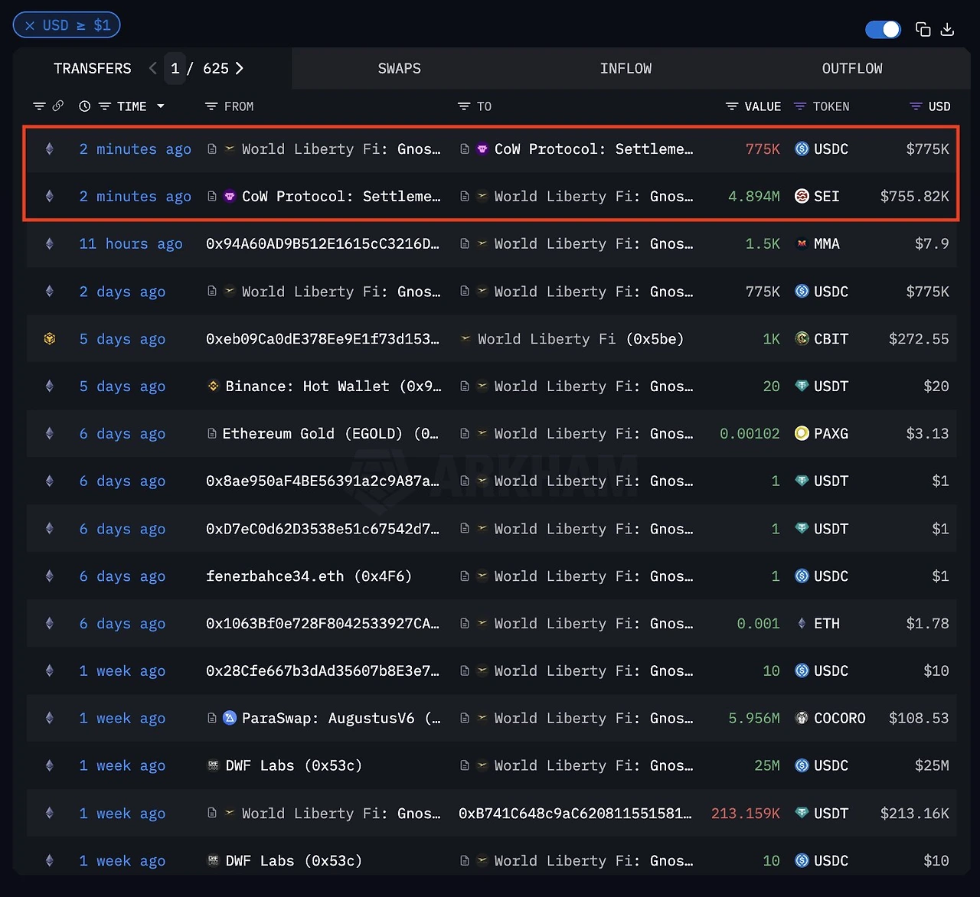Screen dimensions: 980x897
Task: Open the fenerbahce34.eth address
Action: [x=309, y=576]
